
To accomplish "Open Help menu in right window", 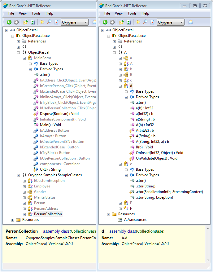I will (145, 13).
